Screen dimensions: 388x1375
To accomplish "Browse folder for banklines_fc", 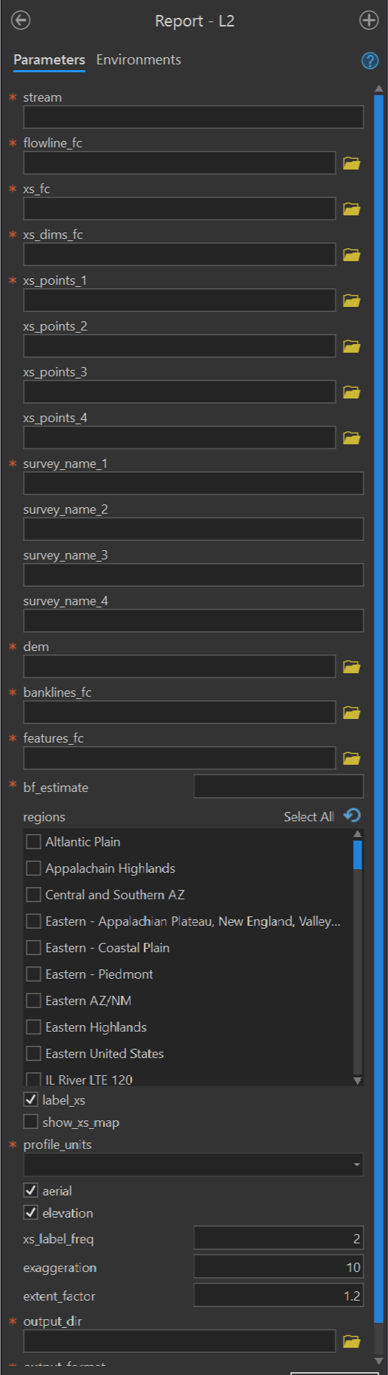I will [352, 713].
